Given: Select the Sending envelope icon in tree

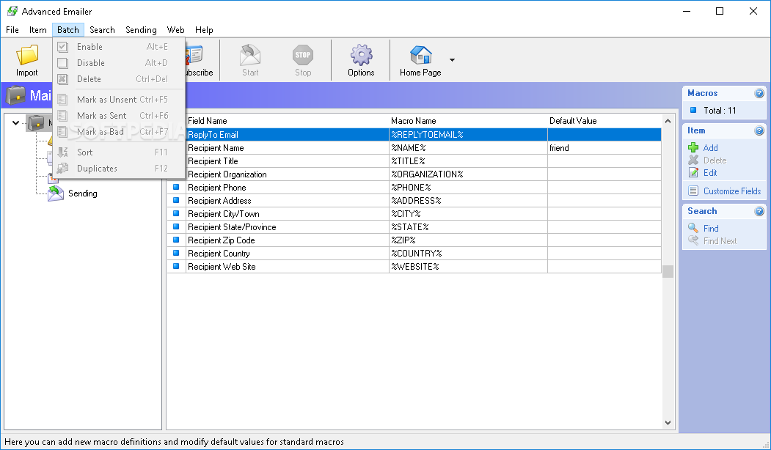Looking at the screenshot, I should (x=56, y=193).
